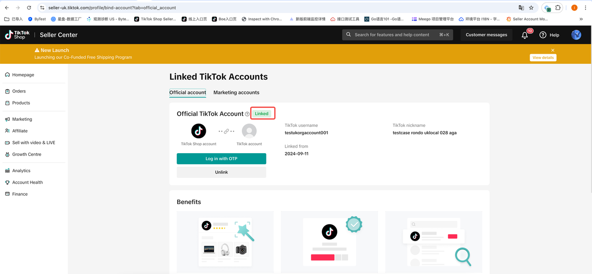Screen dimensions: 592x274
Task: Select the Official account tab
Action: 188,93
